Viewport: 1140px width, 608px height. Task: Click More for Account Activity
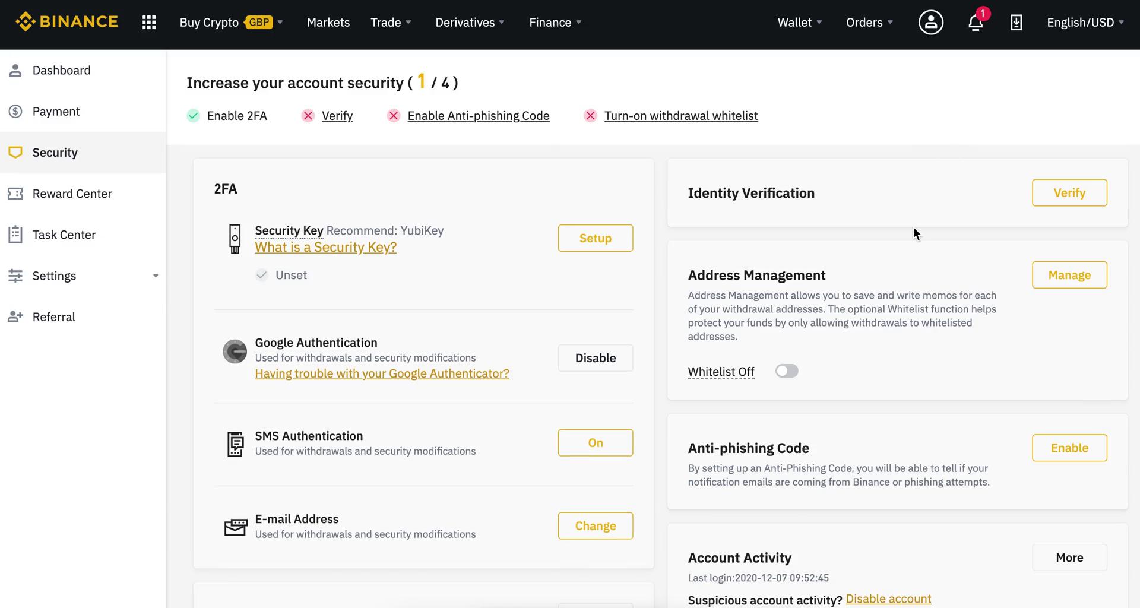point(1069,558)
